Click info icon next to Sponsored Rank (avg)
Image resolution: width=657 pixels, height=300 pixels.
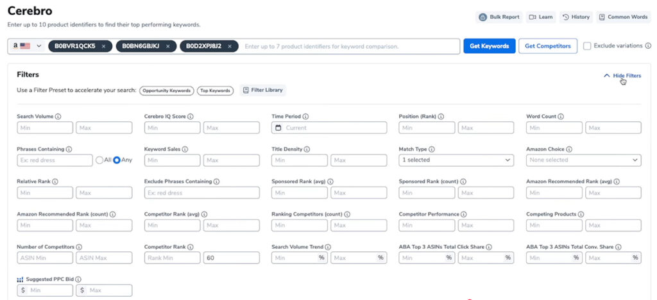(x=330, y=181)
